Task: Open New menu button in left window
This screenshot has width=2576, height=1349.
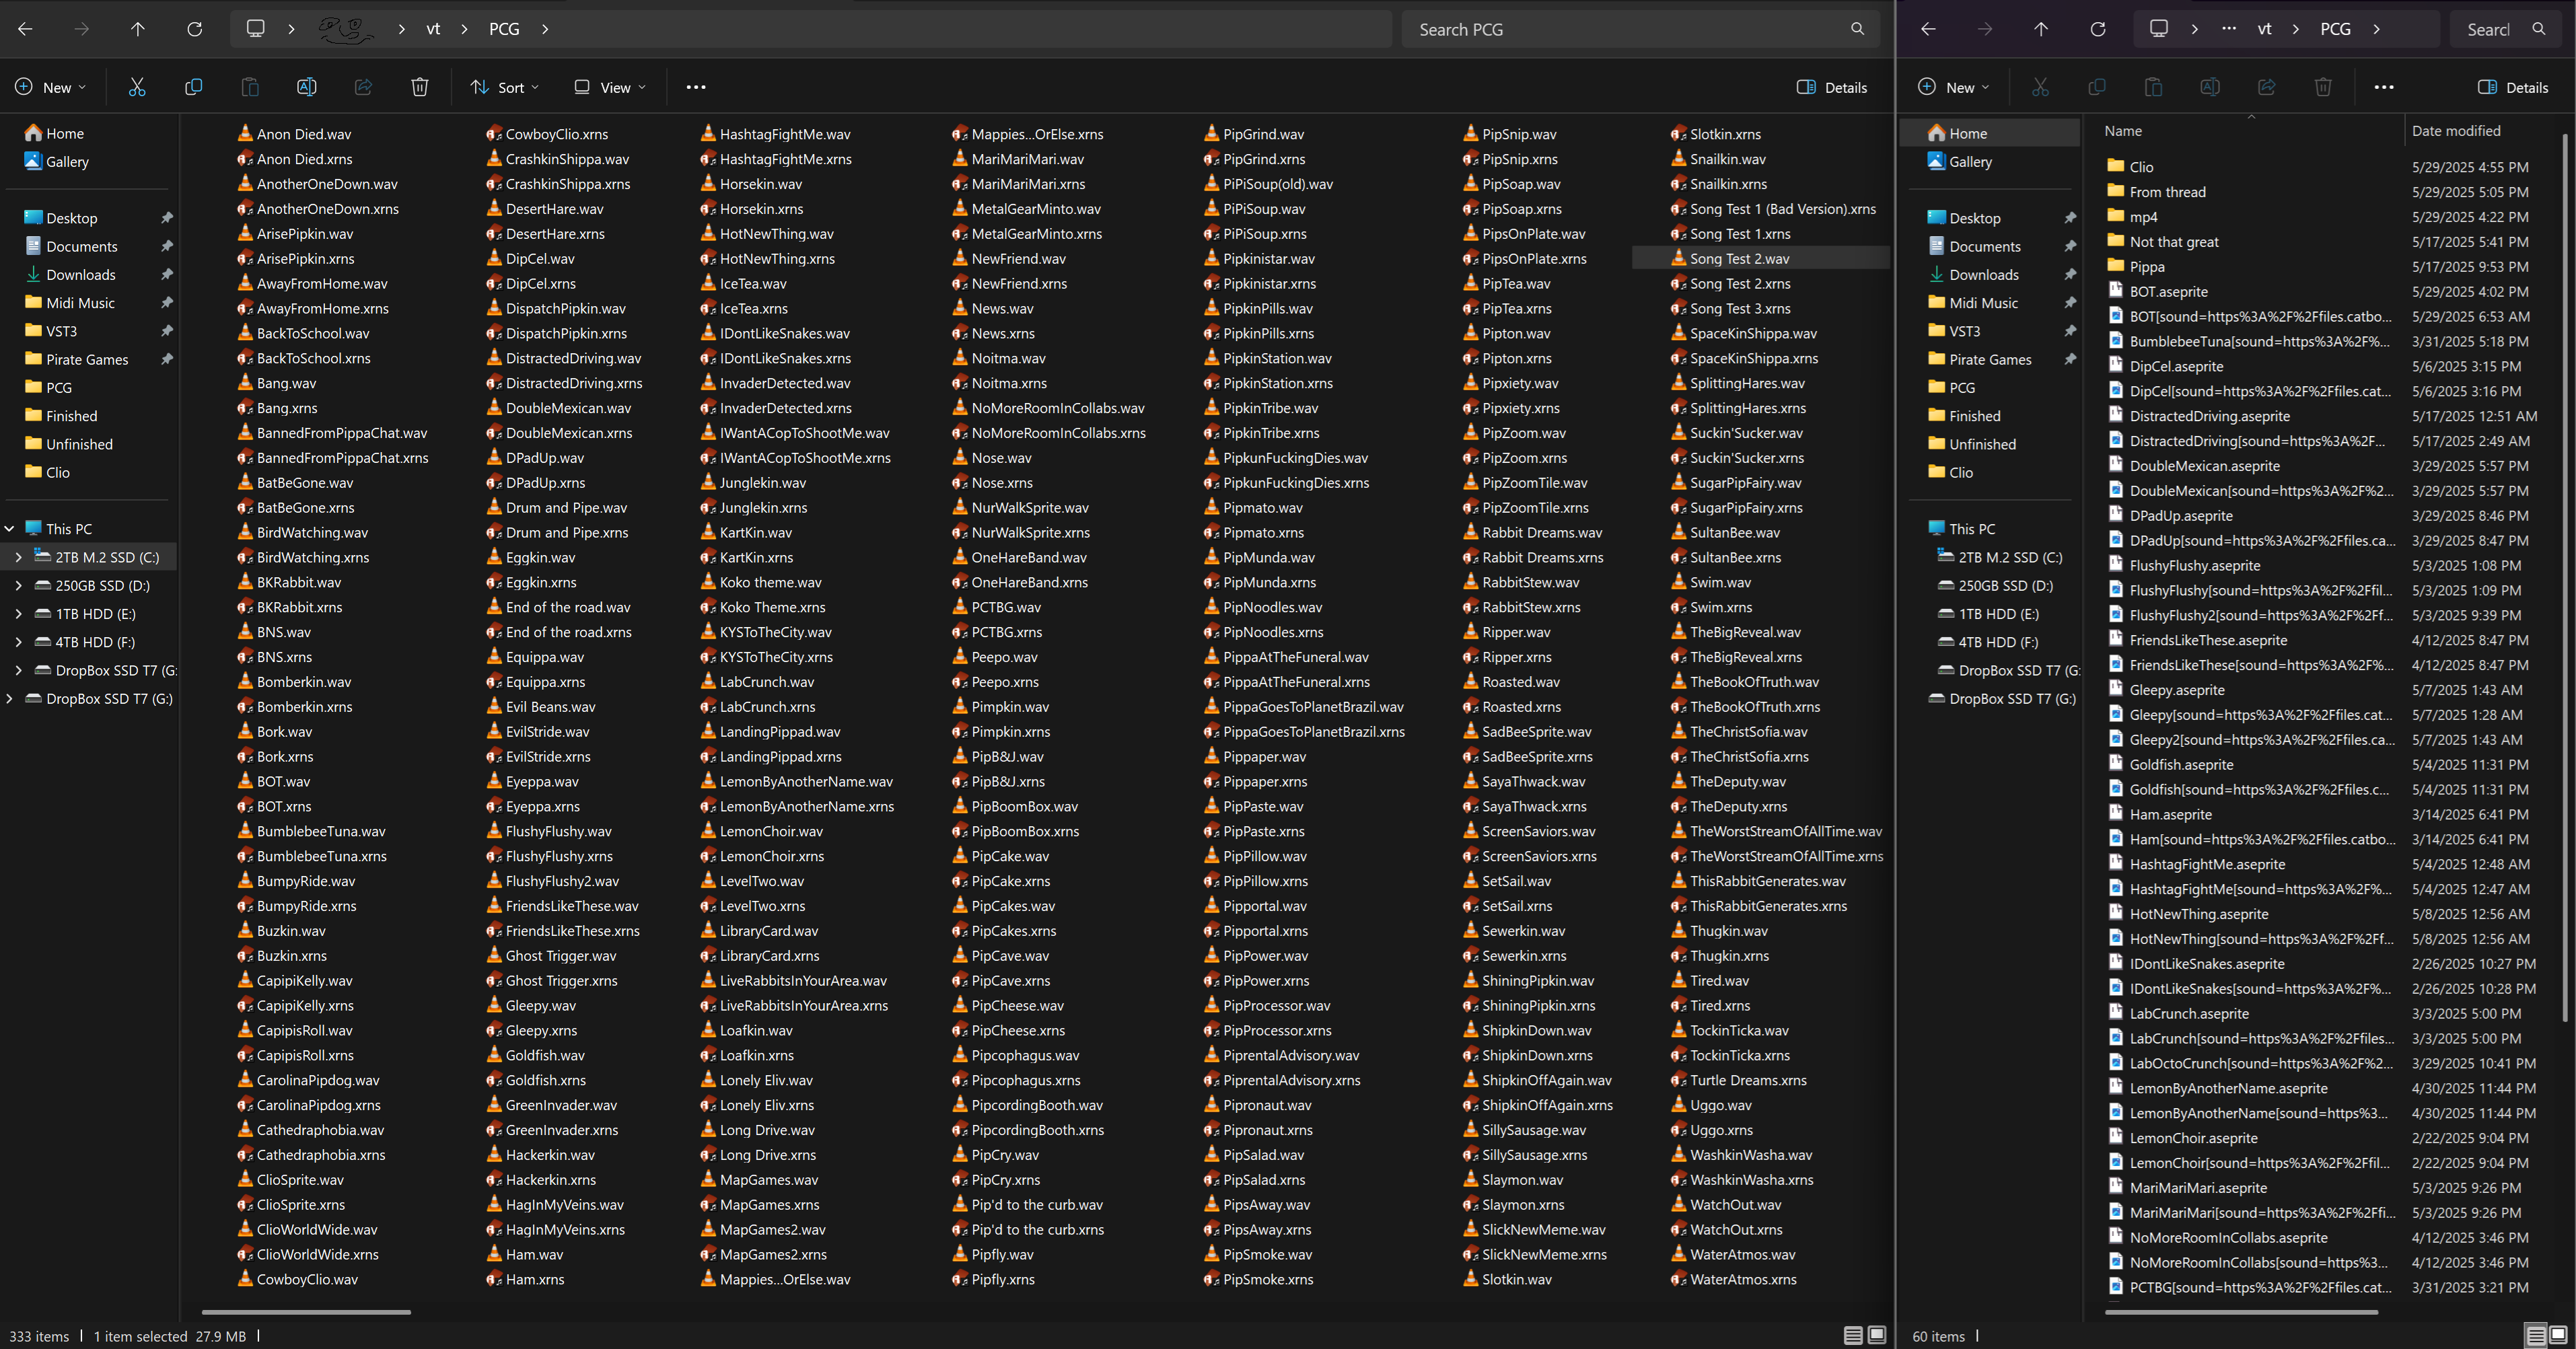Action: 50,87
